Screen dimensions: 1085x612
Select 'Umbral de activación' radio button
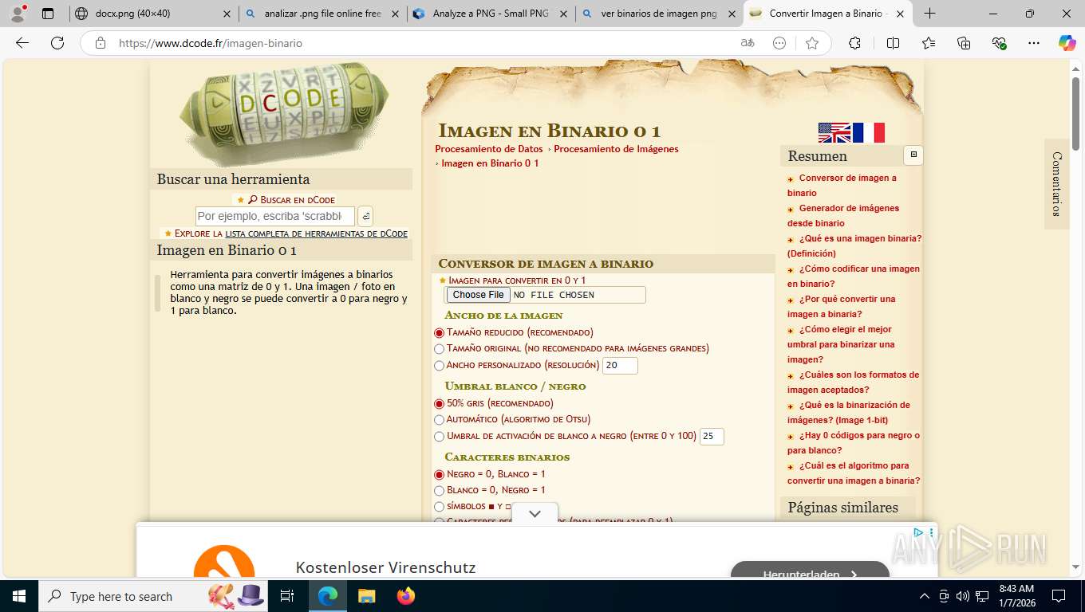439,437
